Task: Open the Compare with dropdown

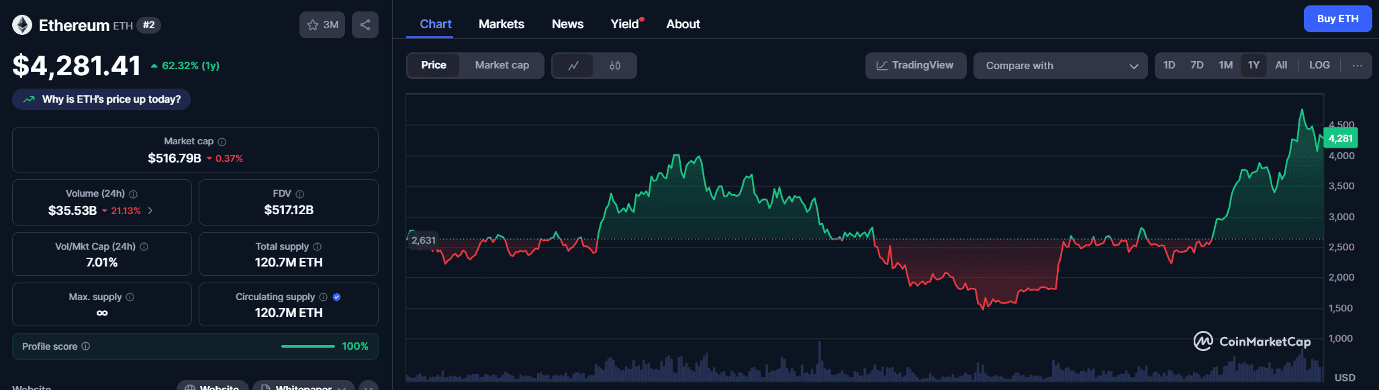Action: (x=1060, y=66)
